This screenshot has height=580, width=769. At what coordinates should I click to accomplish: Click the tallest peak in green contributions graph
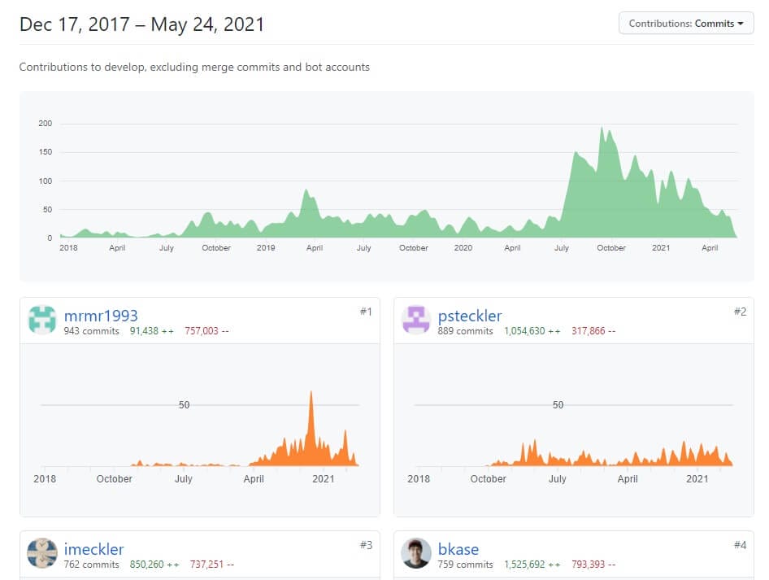602,130
